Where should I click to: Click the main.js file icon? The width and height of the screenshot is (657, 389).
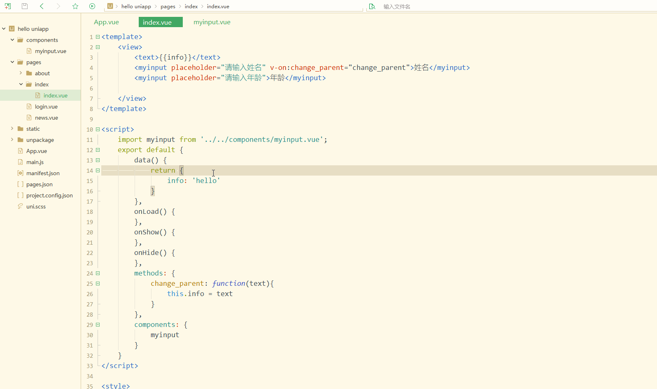point(20,162)
